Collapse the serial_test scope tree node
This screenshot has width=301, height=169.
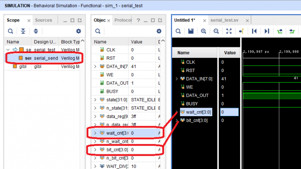(x=9, y=50)
